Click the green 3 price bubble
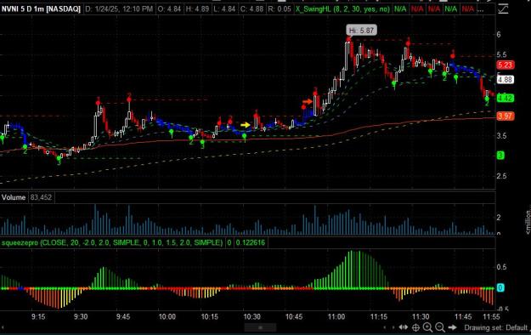Image resolution: width=531 pixels, height=335 pixels. click(500, 156)
